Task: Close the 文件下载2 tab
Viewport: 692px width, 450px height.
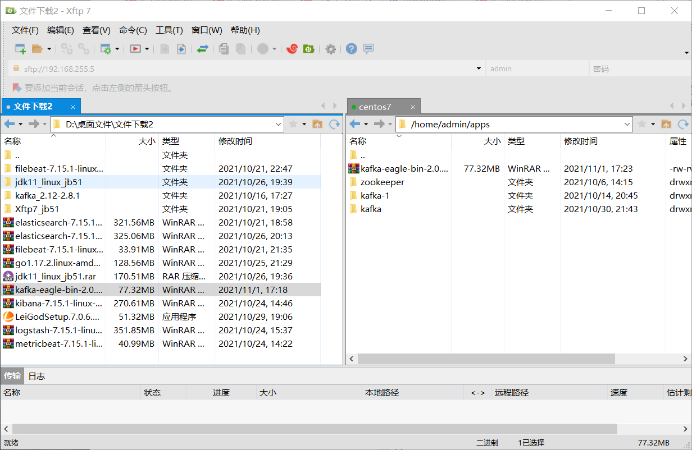Action: click(x=73, y=107)
